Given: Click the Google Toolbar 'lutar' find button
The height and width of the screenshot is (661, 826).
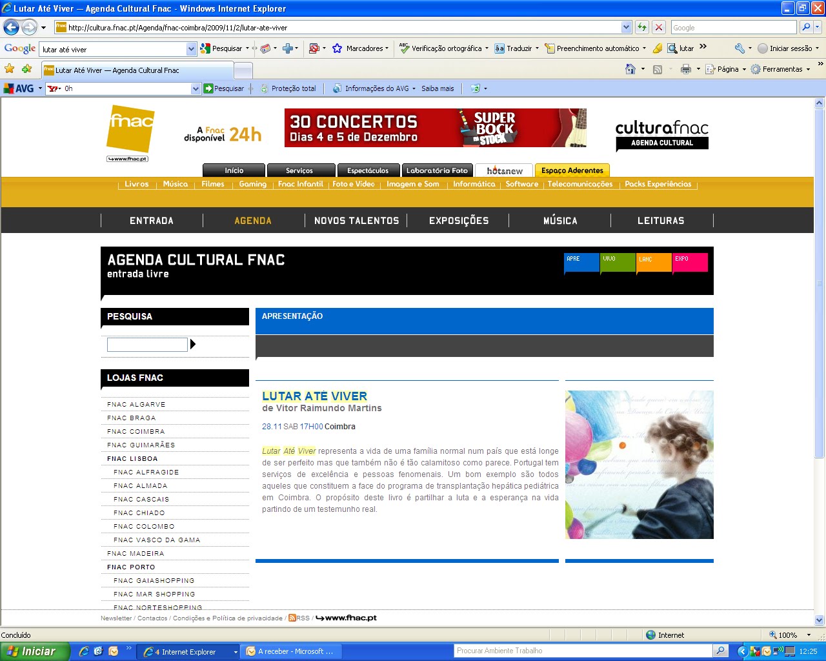Looking at the screenshot, I should (681, 48).
